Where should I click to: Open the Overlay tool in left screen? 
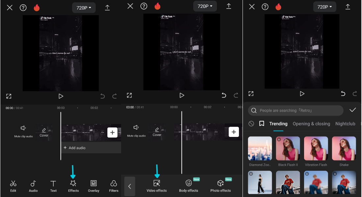pos(93,186)
